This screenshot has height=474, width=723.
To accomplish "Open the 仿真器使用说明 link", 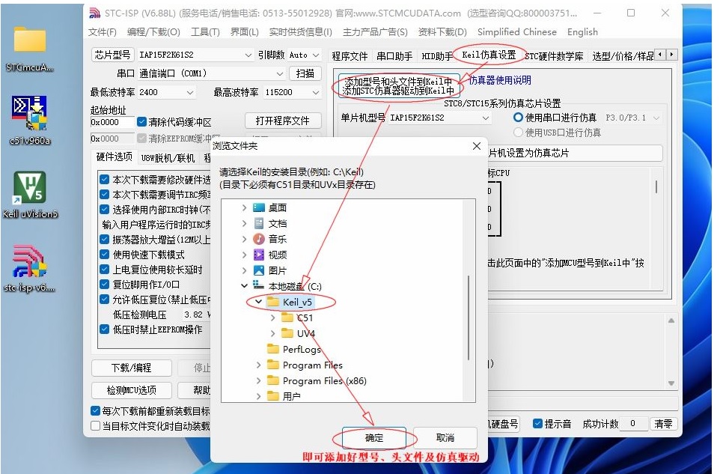I will pos(500,80).
